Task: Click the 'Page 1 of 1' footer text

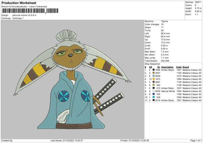Action: point(196,140)
